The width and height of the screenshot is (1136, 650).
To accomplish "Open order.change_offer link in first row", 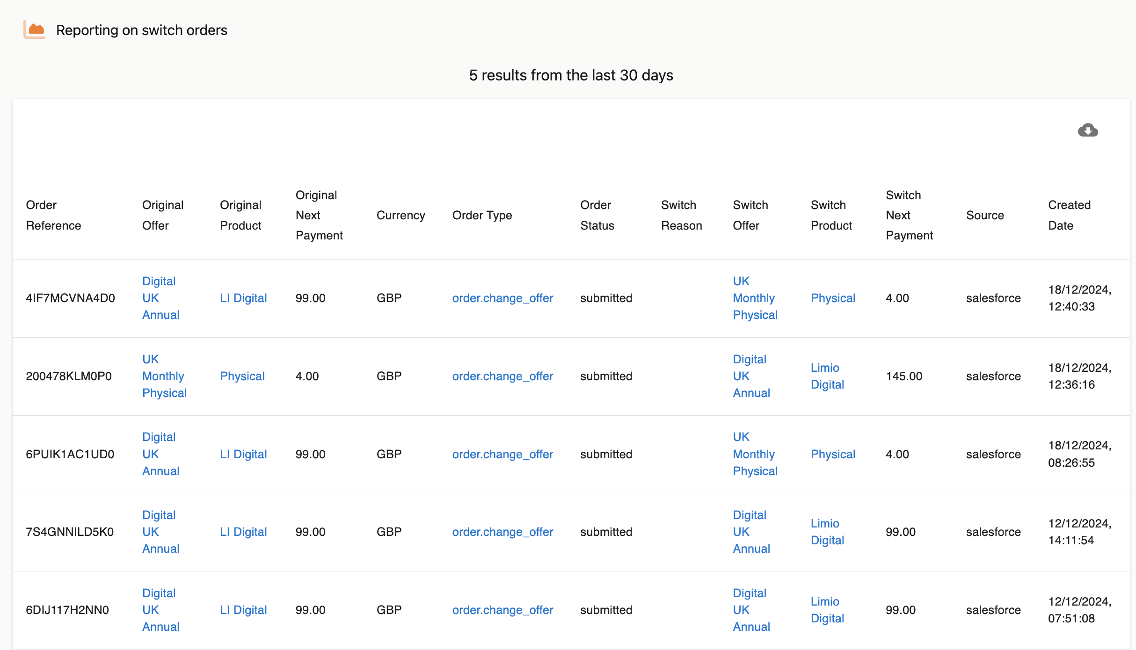I will coord(502,298).
